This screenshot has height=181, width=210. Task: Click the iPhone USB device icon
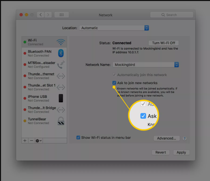point(61,98)
